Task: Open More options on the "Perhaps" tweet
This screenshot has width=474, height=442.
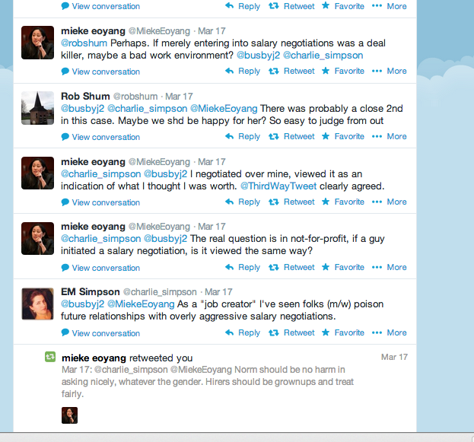Action: click(389, 71)
